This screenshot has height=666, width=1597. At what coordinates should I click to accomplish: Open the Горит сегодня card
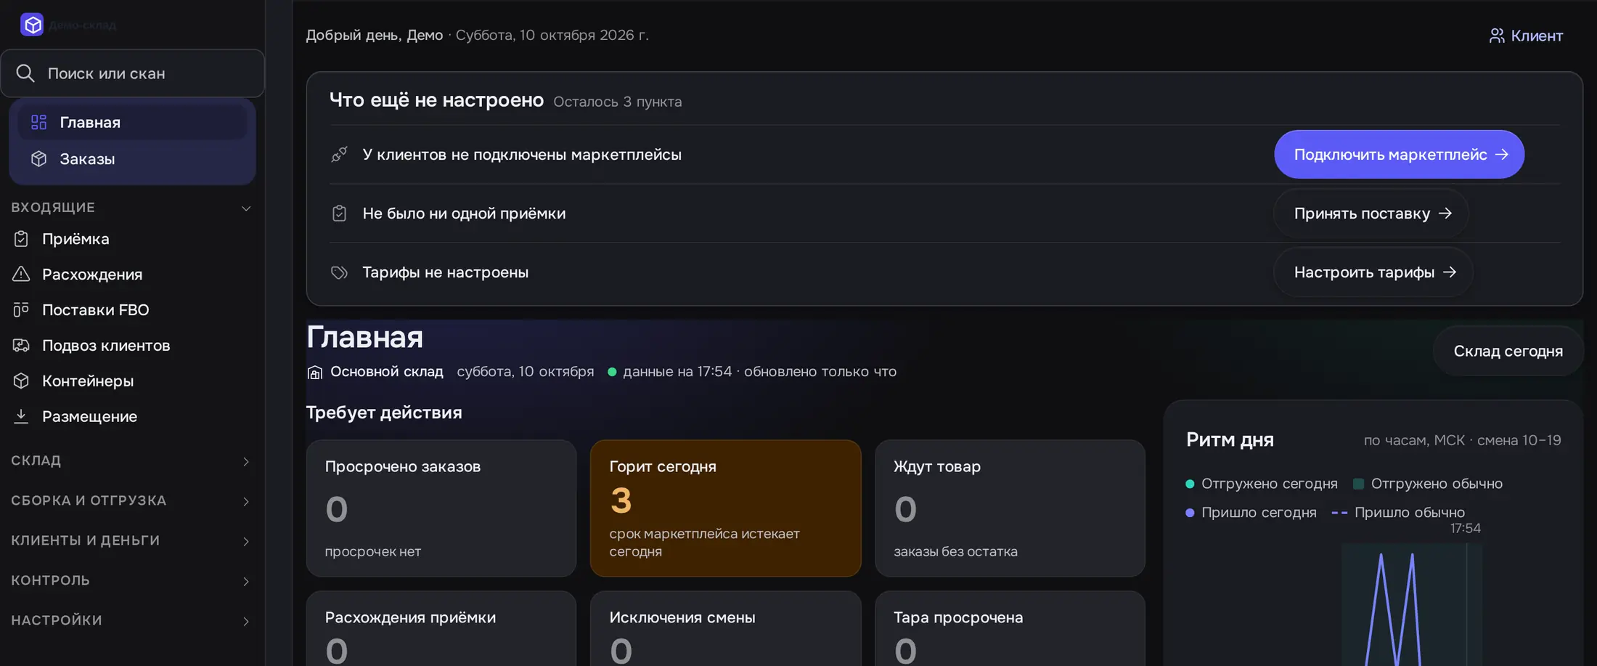click(x=725, y=508)
